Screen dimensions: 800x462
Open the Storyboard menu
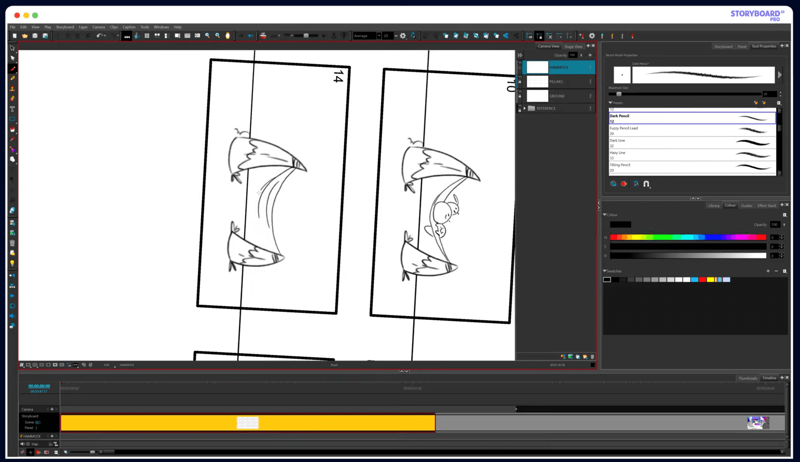click(x=65, y=27)
